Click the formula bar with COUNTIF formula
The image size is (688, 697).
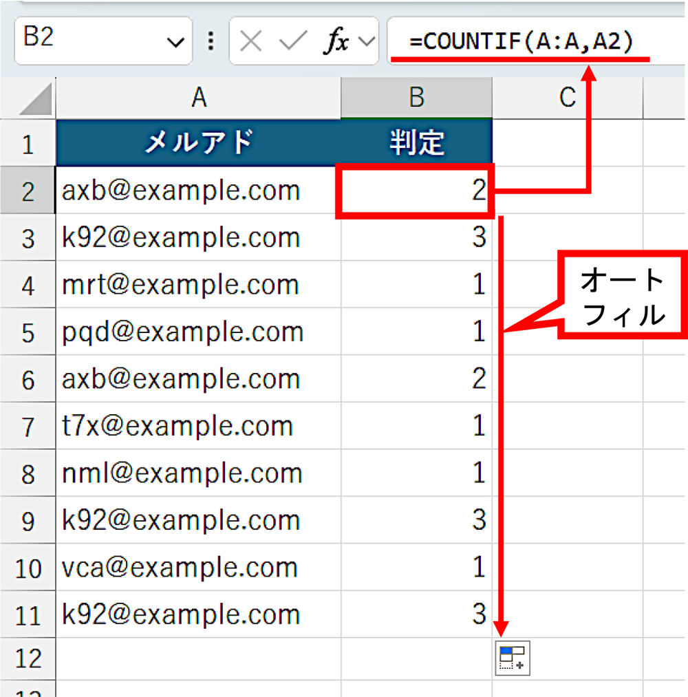(535, 41)
